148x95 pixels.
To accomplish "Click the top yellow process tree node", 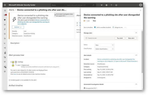I will pos(13,62).
